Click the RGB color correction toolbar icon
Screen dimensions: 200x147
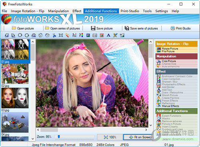coord(81,35)
